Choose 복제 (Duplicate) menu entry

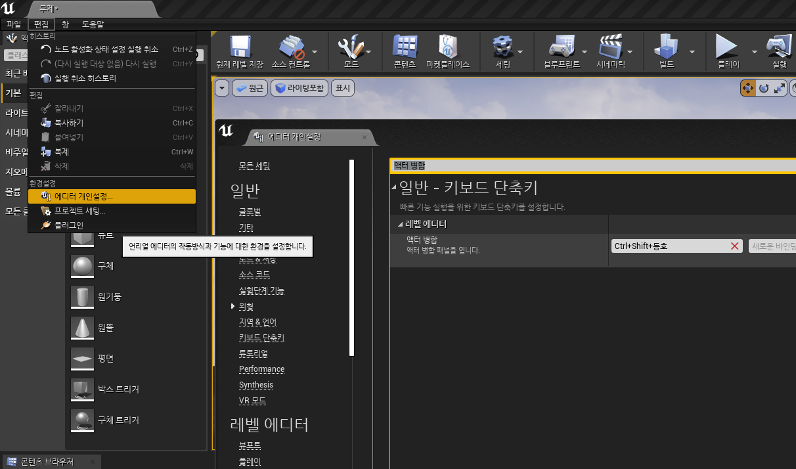point(112,152)
